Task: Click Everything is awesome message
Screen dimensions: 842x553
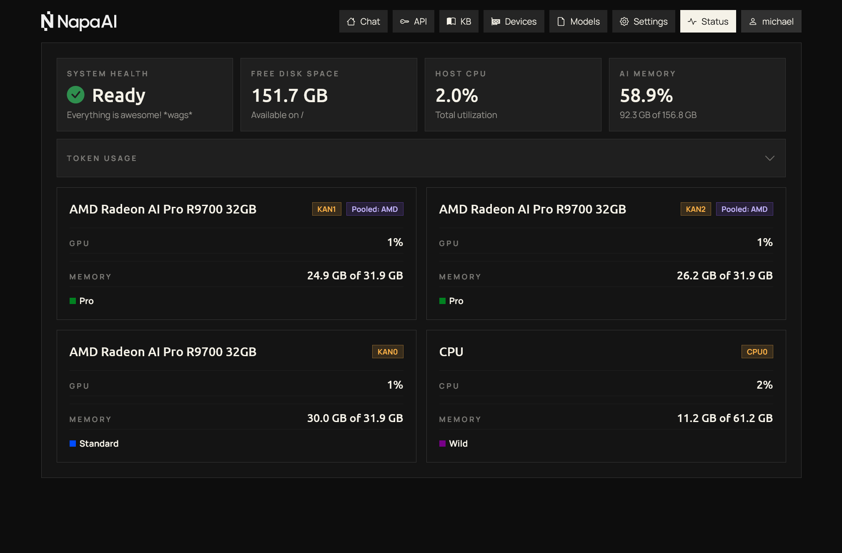Action: pyautogui.click(x=129, y=115)
